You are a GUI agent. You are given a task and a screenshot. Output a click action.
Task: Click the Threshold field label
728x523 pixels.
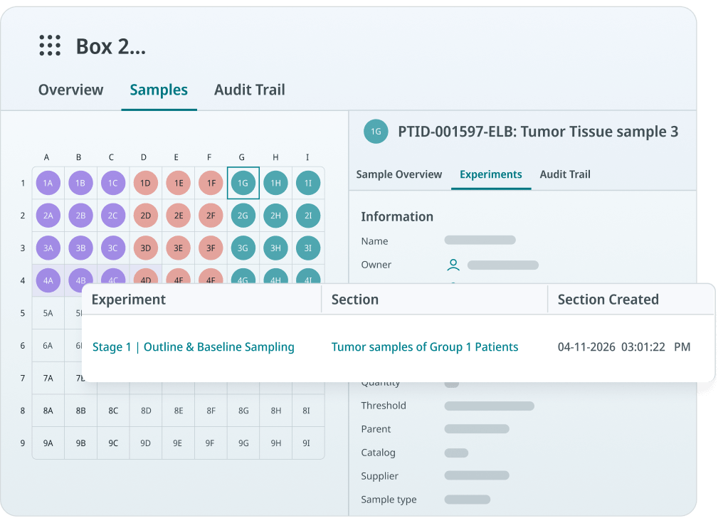(384, 406)
